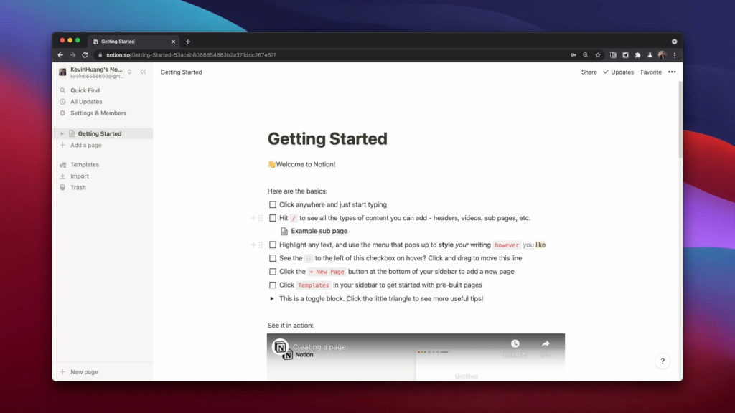
Task: Reload the Notion page
Action: click(x=85, y=54)
